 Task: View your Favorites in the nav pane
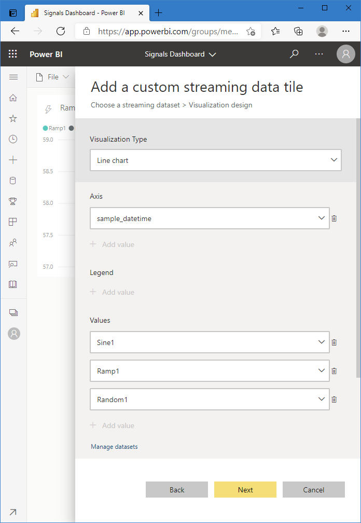pos(14,118)
